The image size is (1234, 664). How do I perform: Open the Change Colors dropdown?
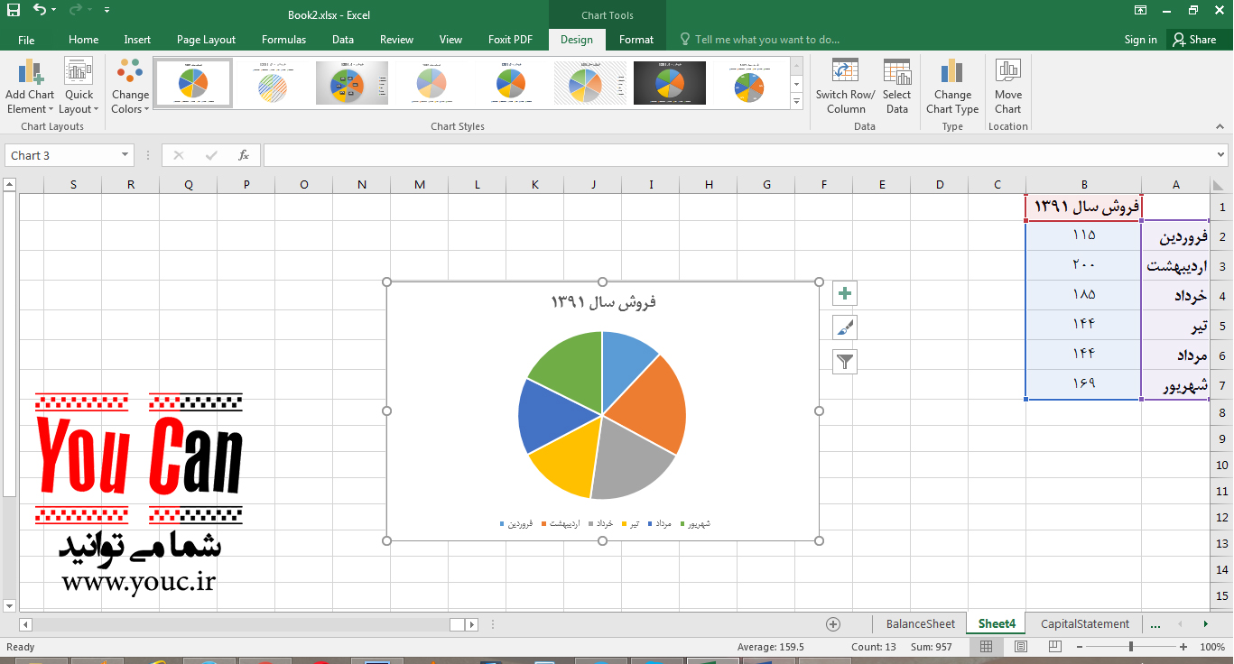click(x=130, y=88)
